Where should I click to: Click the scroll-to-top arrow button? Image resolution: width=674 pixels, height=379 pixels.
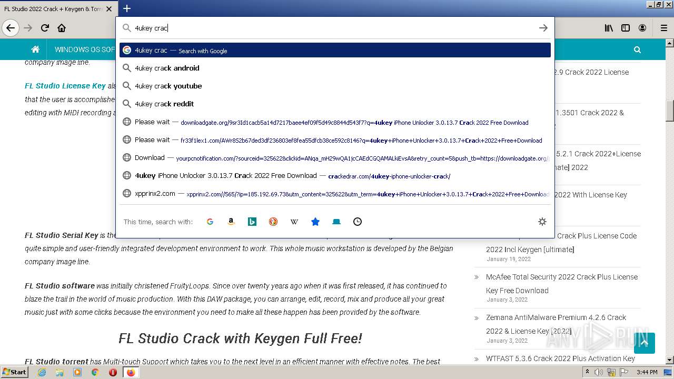coord(645,343)
